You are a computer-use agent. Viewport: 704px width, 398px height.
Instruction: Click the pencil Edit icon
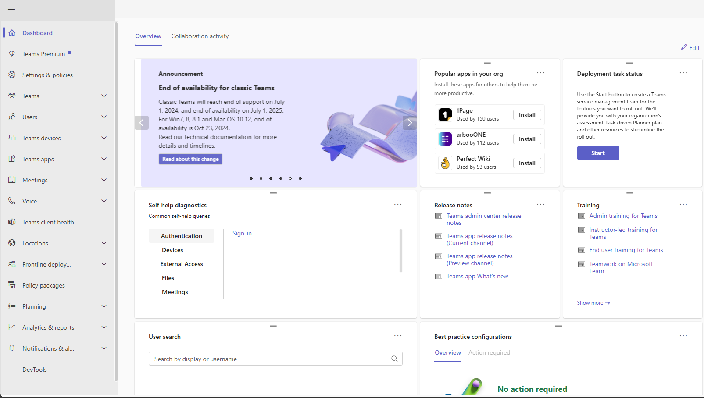click(x=684, y=47)
